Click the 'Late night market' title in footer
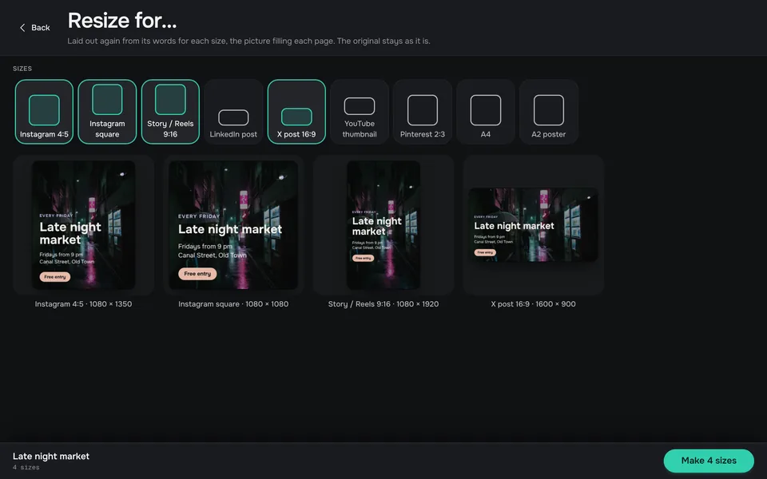767x479 pixels. (51, 456)
